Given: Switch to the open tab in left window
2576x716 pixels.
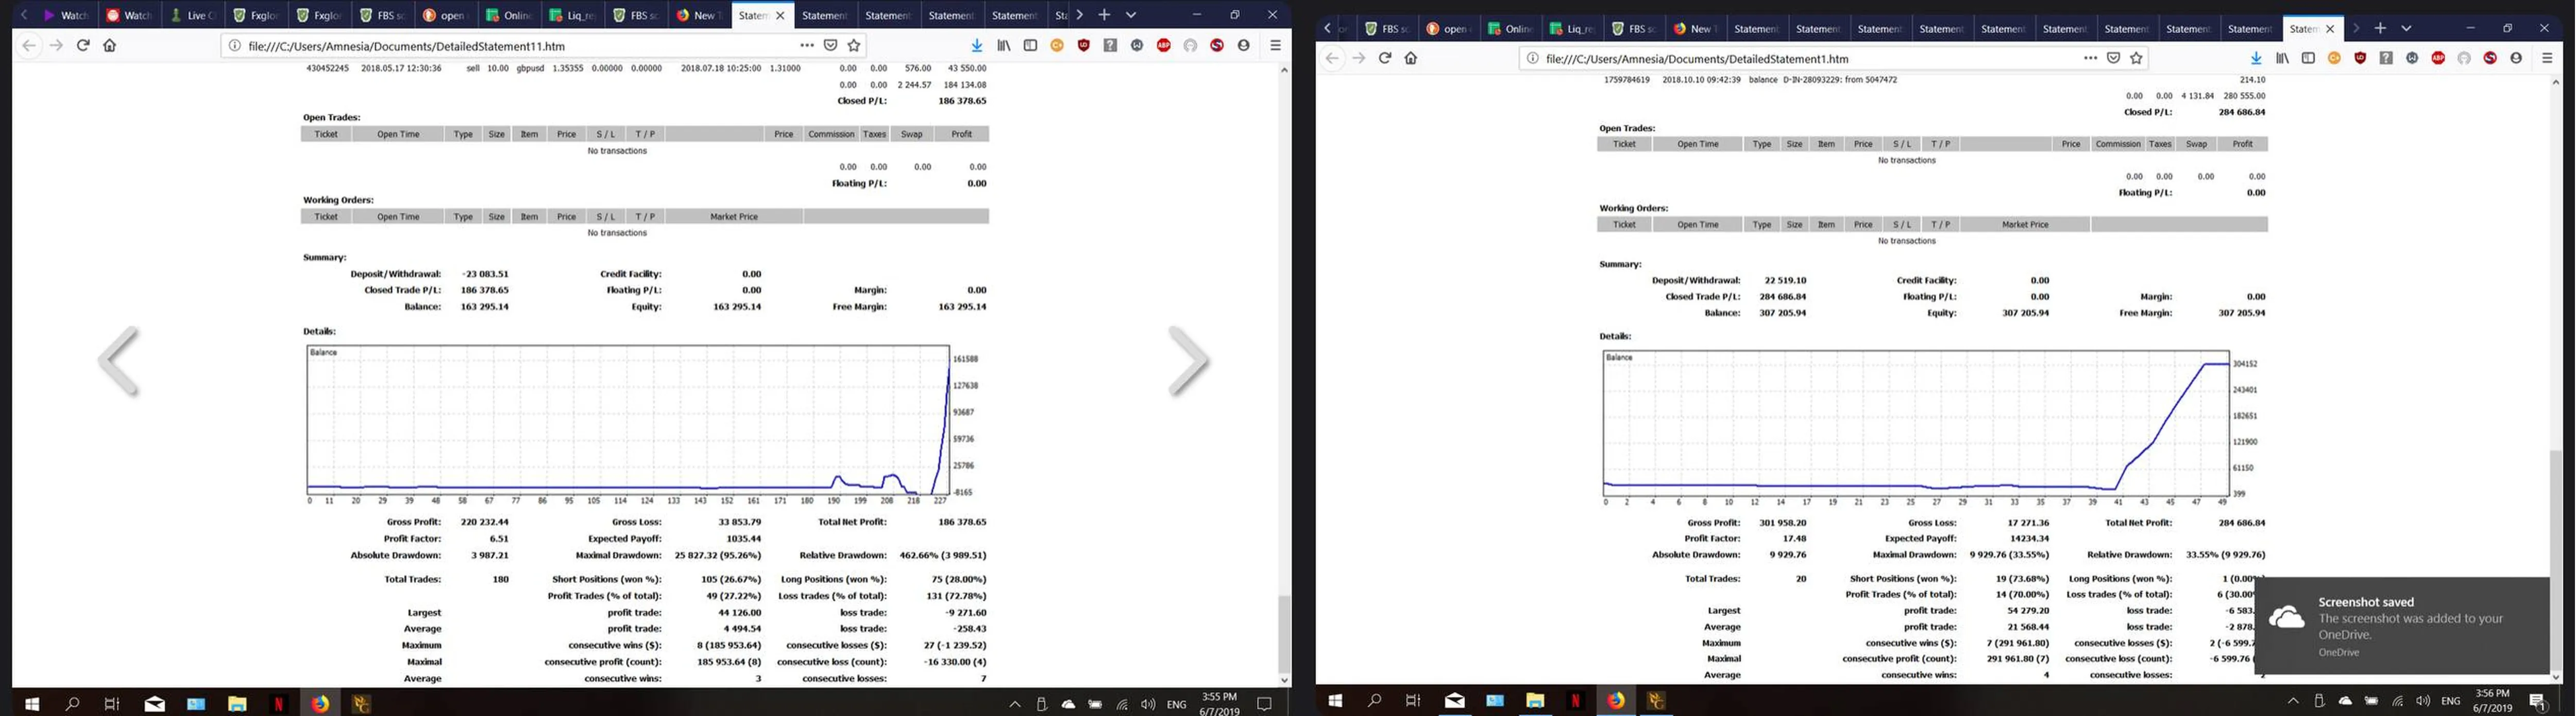Looking at the screenshot, I should [445, 15].
